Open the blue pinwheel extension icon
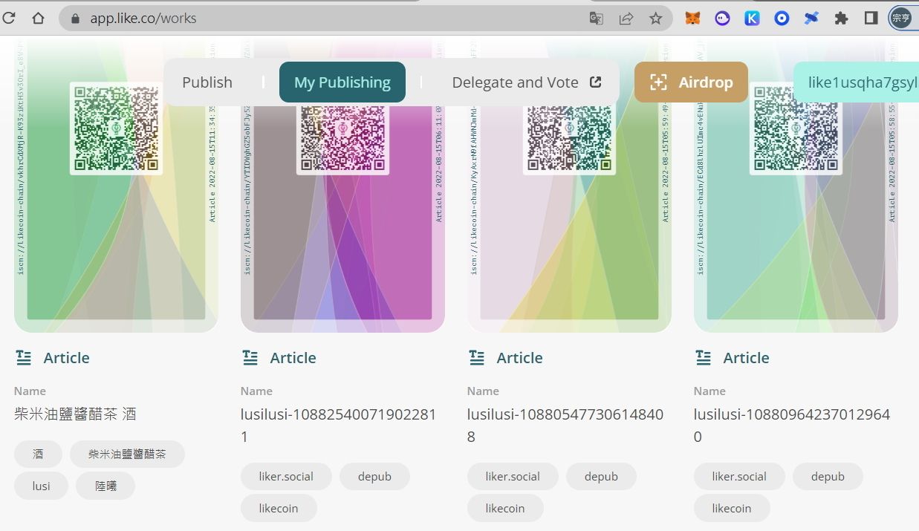Screen dimensions: 919x531 [811, 19]
